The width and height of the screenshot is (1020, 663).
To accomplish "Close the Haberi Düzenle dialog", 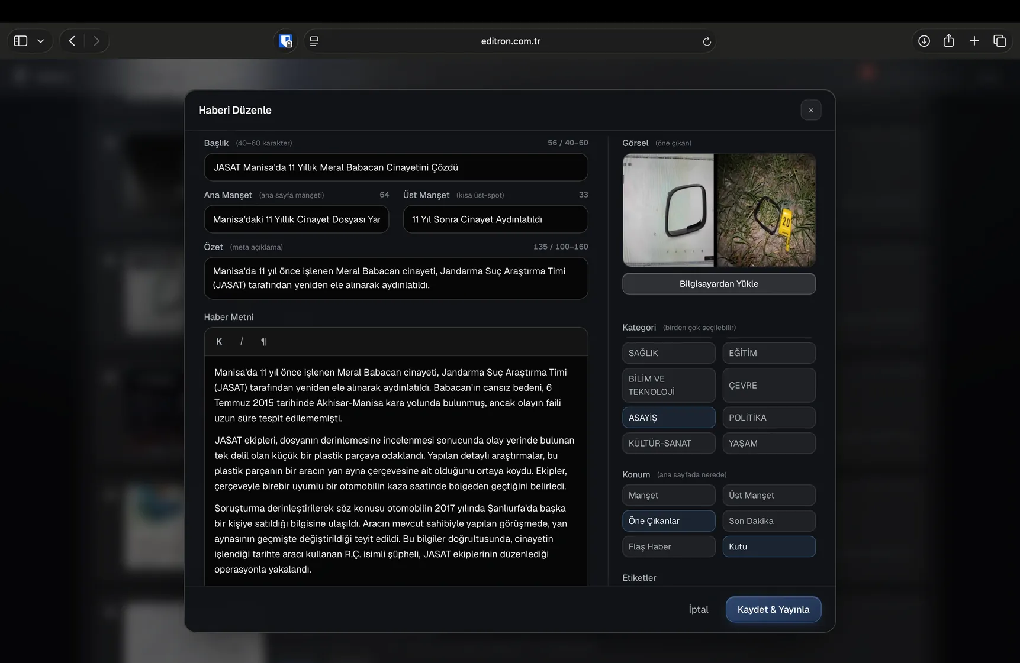I will coord(811,110).
